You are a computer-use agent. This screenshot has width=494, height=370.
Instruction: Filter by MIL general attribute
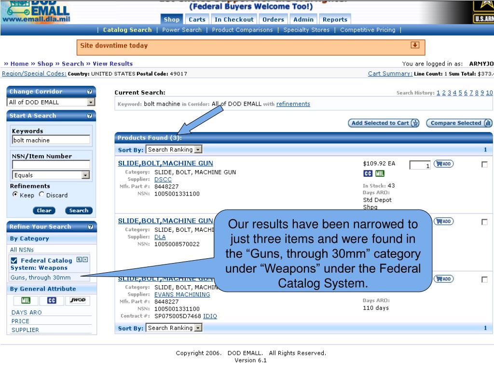[26, 301]
